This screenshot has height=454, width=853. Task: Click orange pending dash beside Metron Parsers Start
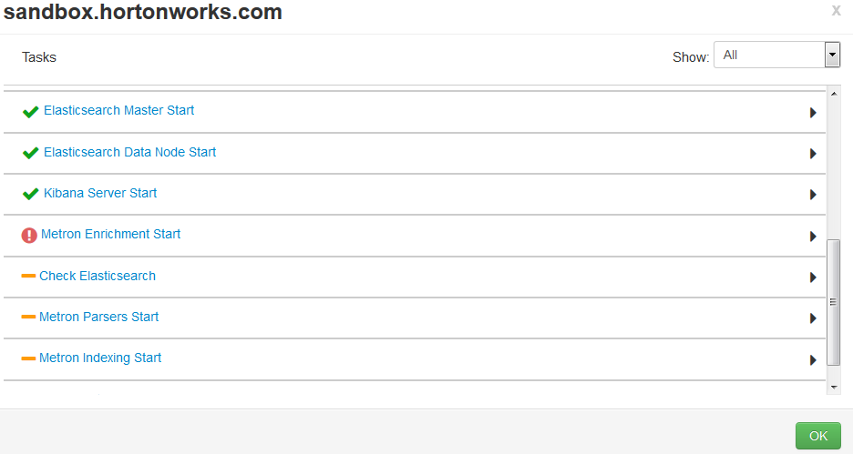28,317
